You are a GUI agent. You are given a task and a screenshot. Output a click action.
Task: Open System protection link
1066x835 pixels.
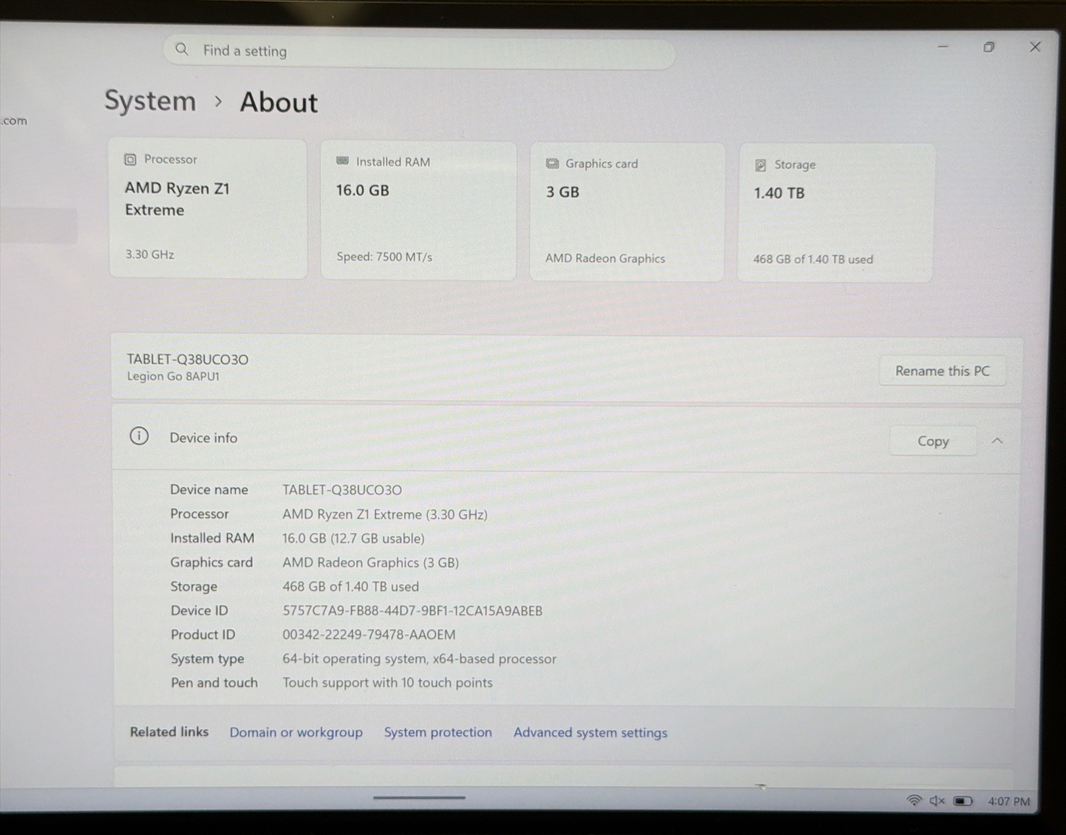coord(438,732)
